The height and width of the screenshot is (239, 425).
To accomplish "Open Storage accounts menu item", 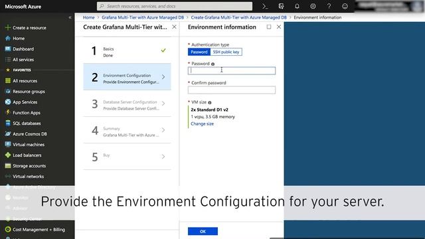I will [29, 165].
